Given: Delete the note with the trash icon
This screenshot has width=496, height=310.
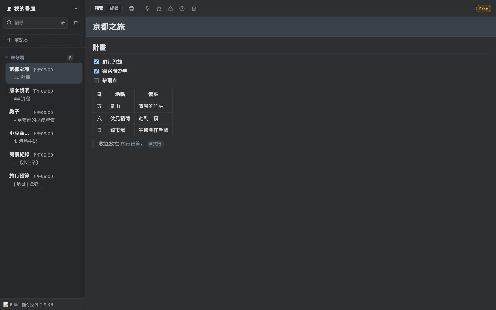Looking at the screenshot, I should (x=194, y=9).
